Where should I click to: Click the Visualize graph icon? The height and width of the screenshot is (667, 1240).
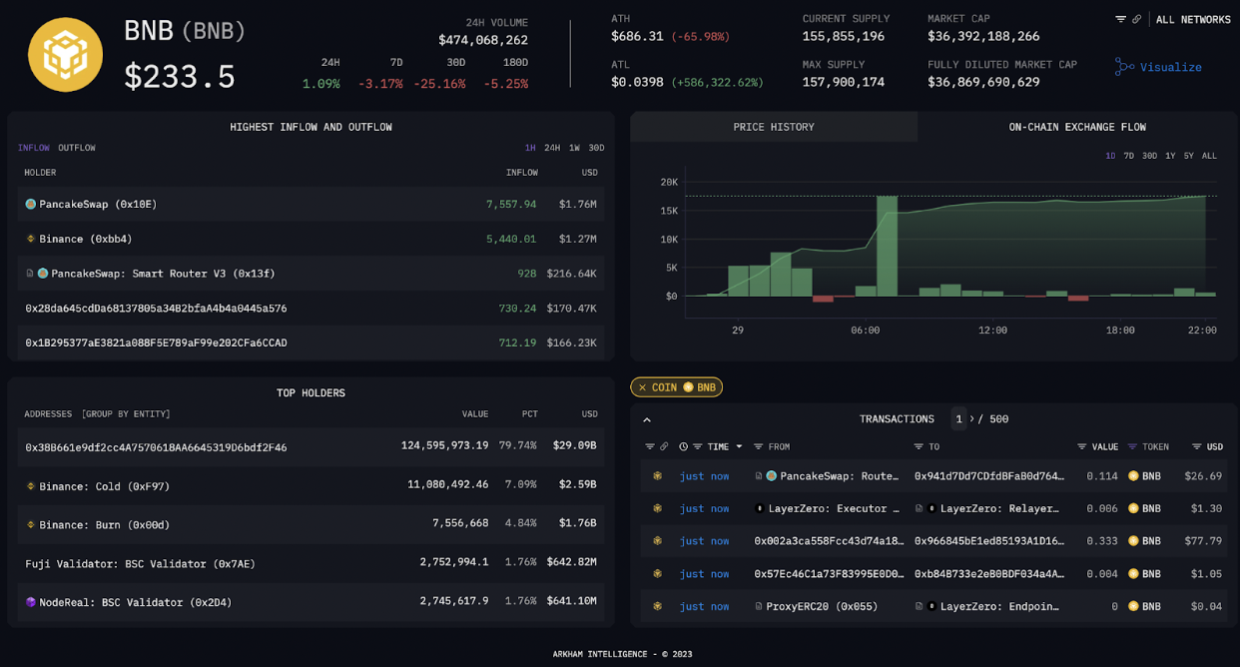[x=1125, y=67]
